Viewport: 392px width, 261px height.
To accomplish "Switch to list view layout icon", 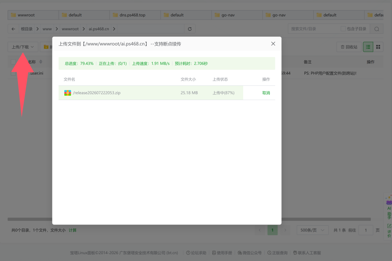I will coord(368,47).
